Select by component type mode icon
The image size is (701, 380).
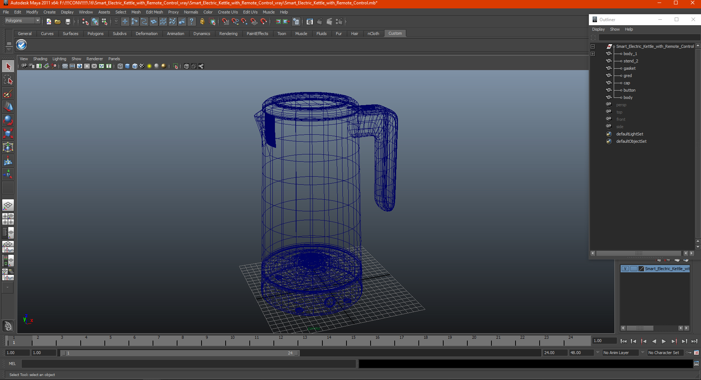coord(105,22)
